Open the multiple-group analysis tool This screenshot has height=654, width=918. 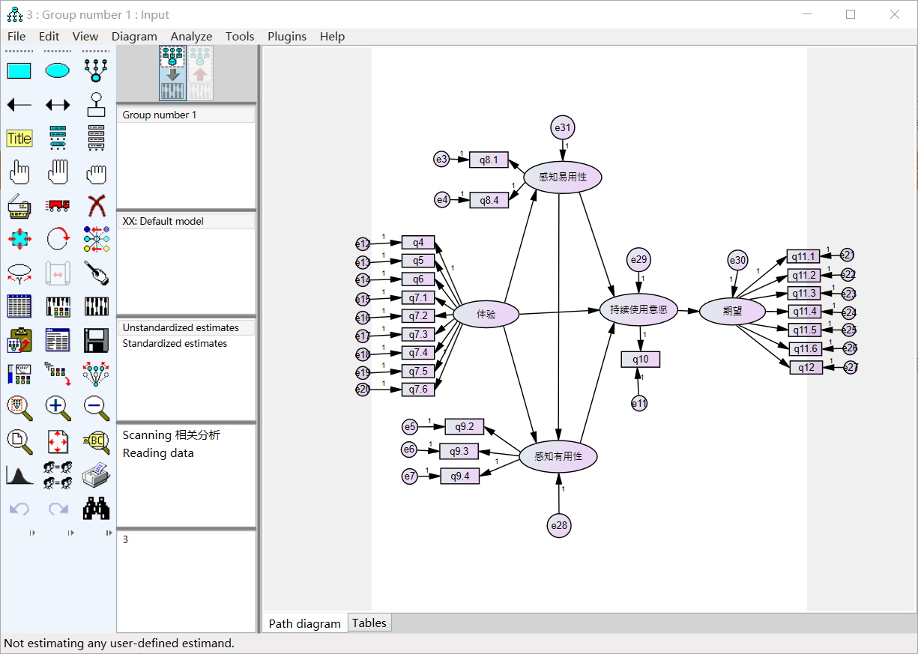pyautogui.click(x=58, y=475)
